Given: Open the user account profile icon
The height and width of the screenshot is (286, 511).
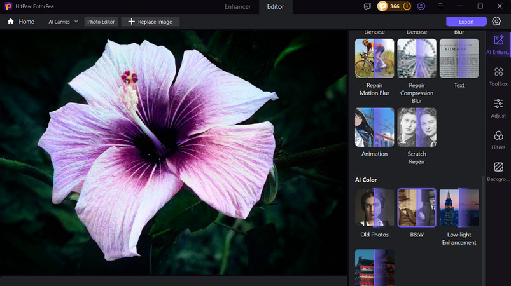Looking at the screenshot, I should click(421, 6).
